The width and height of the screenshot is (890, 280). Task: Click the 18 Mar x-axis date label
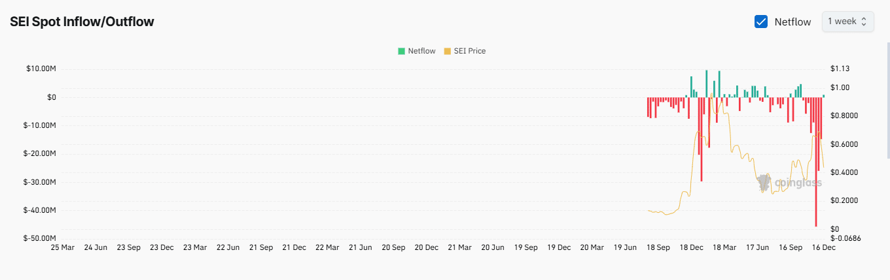point(724,248)
